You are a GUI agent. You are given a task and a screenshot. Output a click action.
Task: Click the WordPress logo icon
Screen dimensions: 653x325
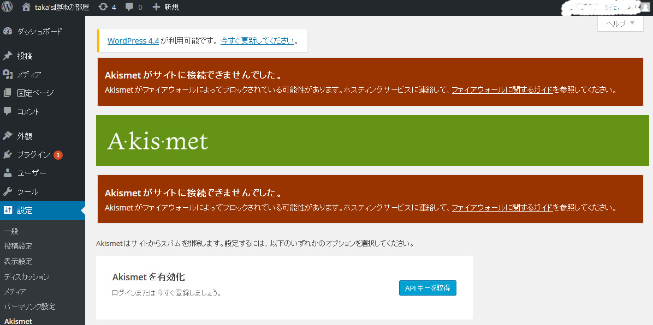8,7
